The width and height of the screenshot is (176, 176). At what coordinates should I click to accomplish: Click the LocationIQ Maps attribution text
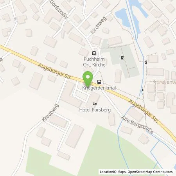pos(113,172)
